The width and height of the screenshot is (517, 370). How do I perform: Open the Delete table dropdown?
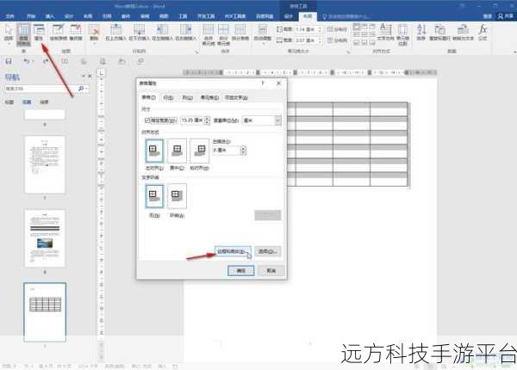tap(94, 34)
